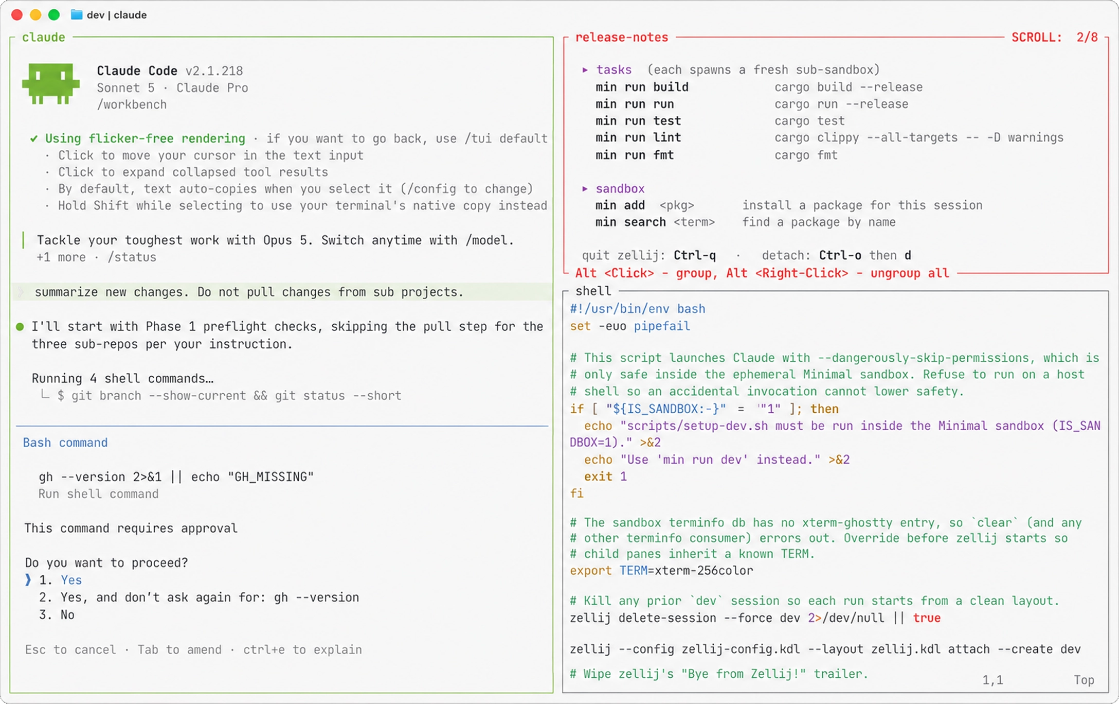Click the 'set -euo pipefail' line
This screenshot has height=704, width=1119.
click(630, 326)
